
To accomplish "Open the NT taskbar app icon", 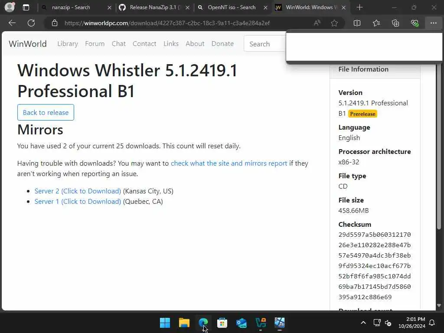I will pyautogui.click(x=280, y=323).
